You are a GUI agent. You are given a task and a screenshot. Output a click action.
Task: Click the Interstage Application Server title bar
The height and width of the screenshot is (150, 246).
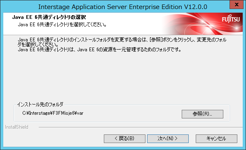(123, 7)
